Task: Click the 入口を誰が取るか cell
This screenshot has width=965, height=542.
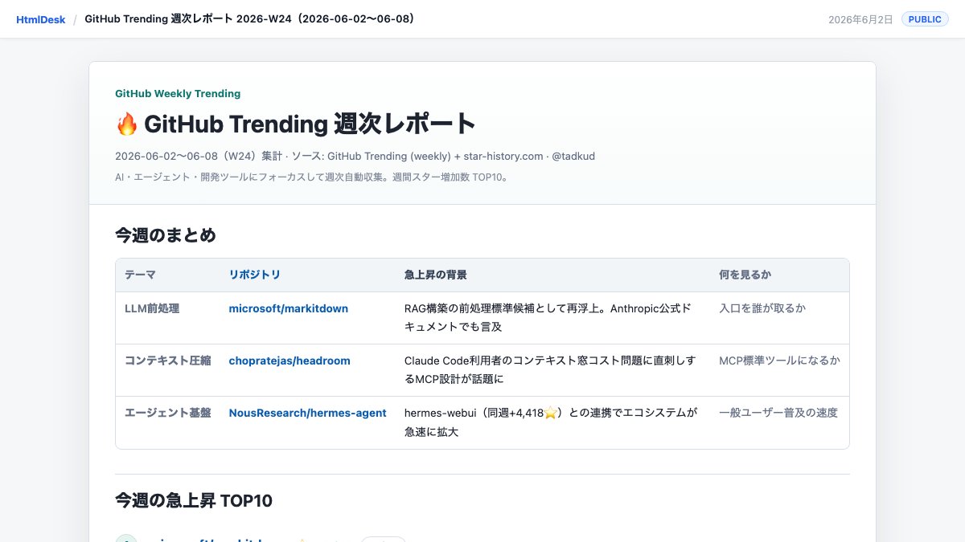Action: 762,308
